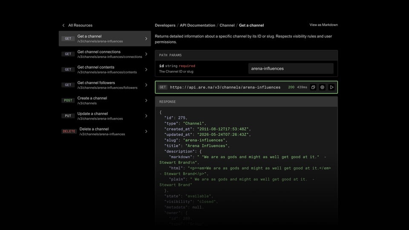Open Delete a channel endpoint
Viewport: 409px width, 230px height.
(105, 131)
